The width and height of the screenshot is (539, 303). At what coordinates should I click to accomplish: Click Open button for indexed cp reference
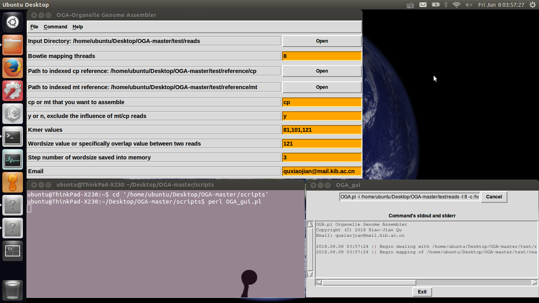(322, 71)
